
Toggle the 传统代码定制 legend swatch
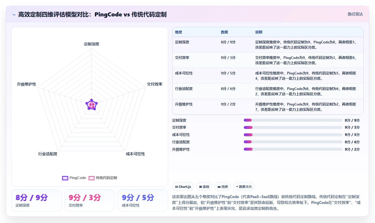click(x=92, y=178)
